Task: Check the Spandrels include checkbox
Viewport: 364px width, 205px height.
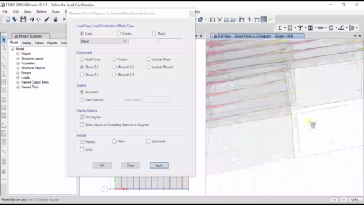Action: tap(148, 141)
